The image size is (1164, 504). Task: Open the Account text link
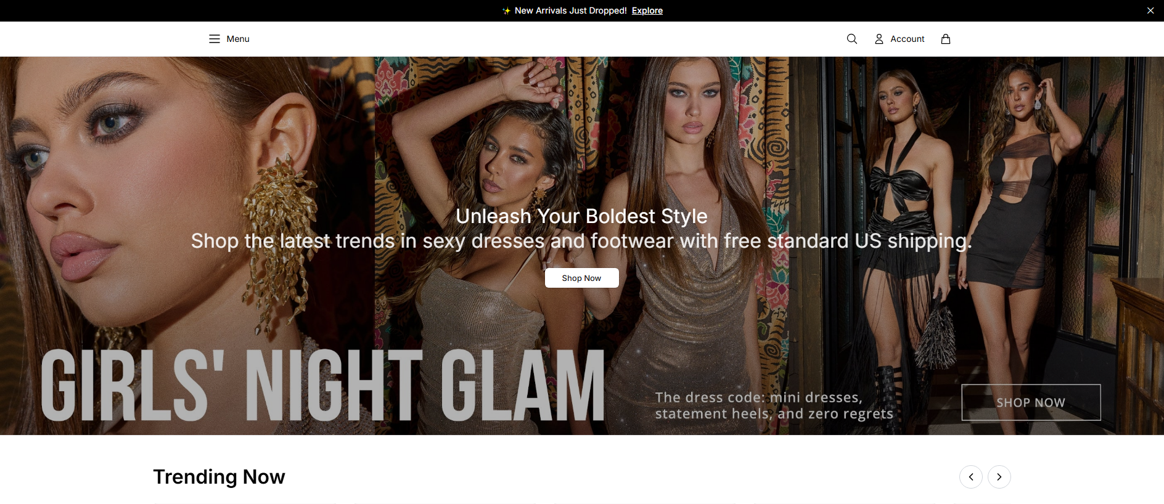pyautogui.click(x=908, y=39)
